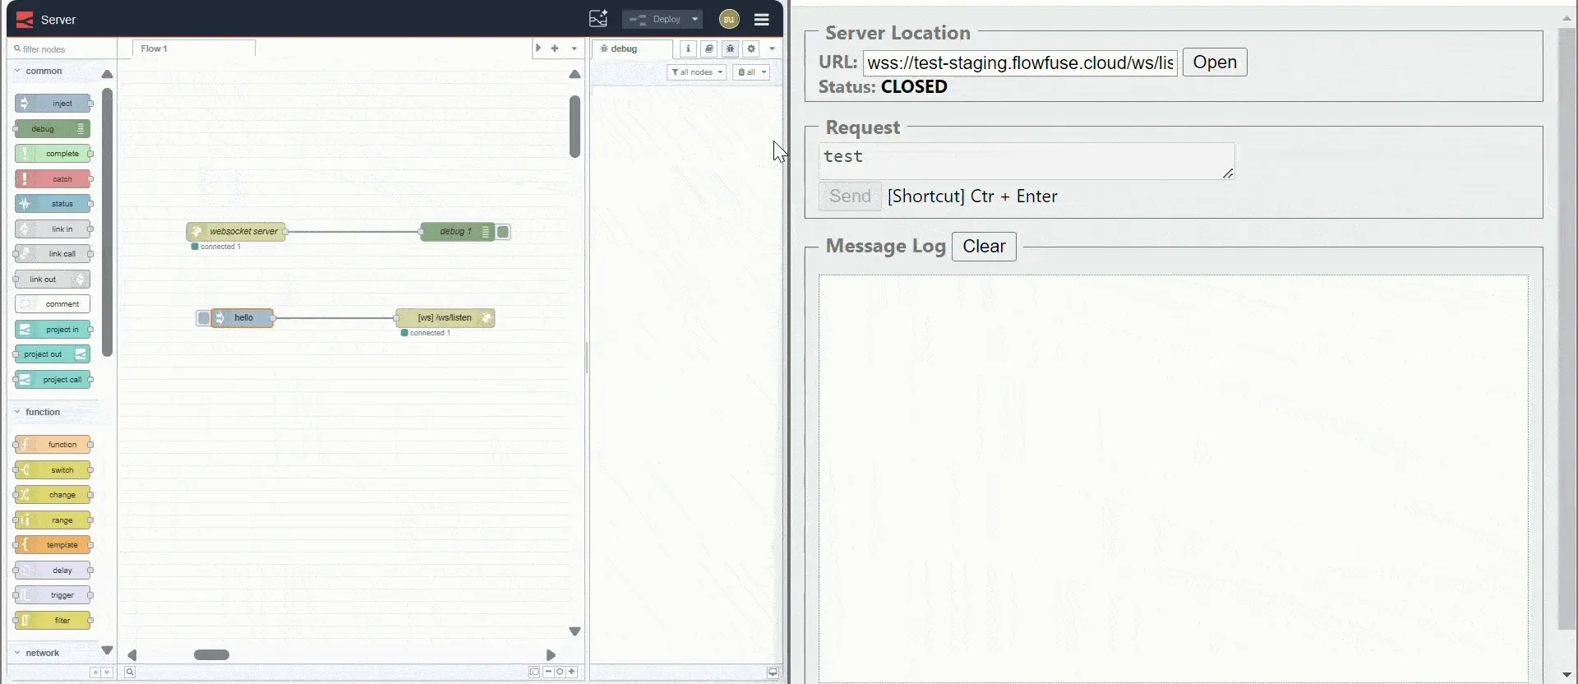Toggle the navigator map icon
Image resolution: width=1578 pixels, height=684 pixels.
tap(534, 672)
